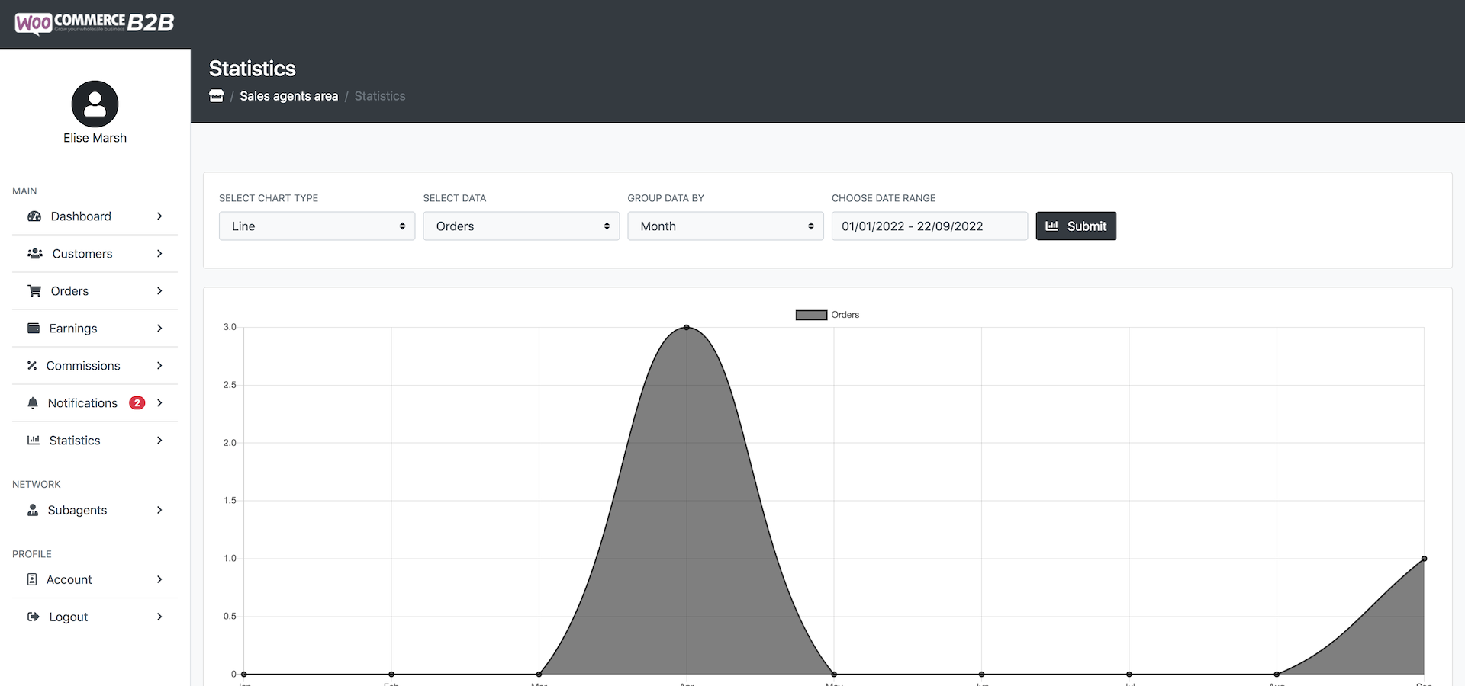Expand the Subagents menu chevron
Screen dimensions: 1465x686
click(x=159, y=510)
